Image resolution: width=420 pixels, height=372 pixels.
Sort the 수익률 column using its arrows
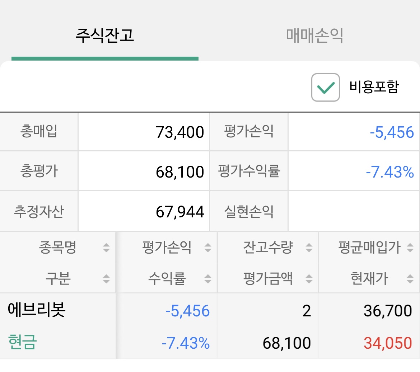click(208, 279)
